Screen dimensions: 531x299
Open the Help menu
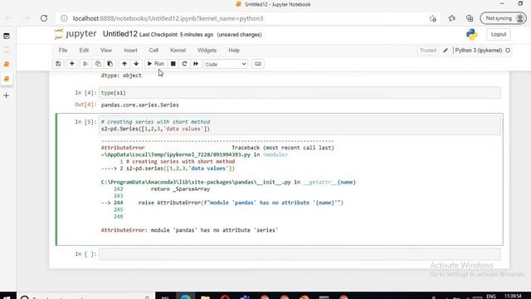point(234,50)
